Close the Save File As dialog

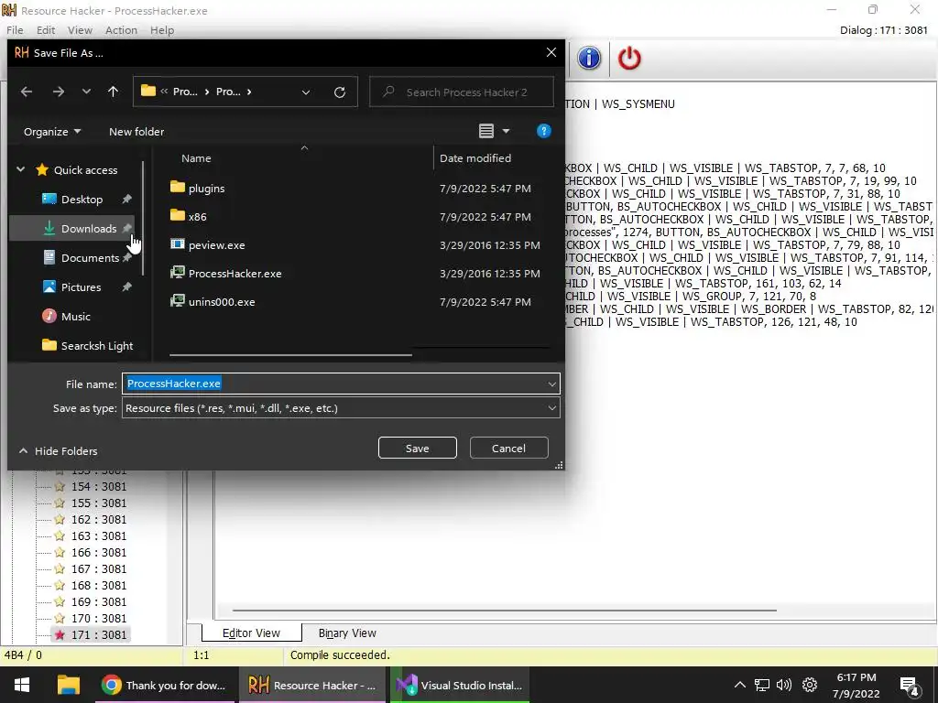click(551, 52)
